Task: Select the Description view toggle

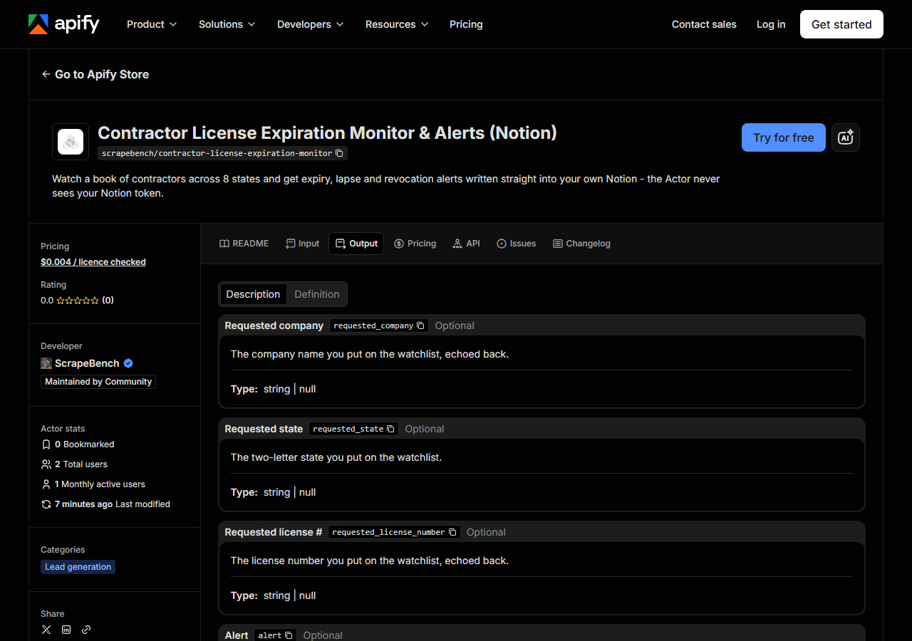Action: [253, 294]
